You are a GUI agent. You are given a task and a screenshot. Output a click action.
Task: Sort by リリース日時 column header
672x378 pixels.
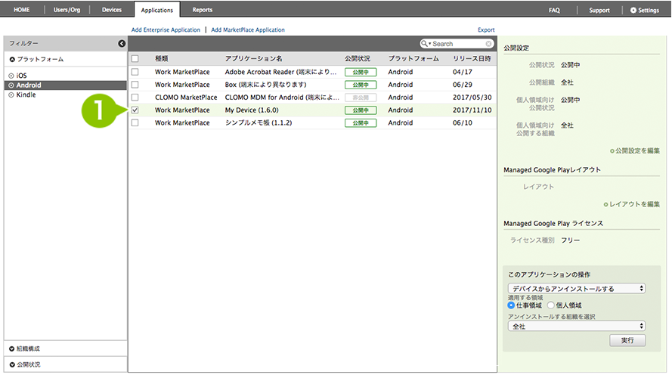tap(472, 59)
